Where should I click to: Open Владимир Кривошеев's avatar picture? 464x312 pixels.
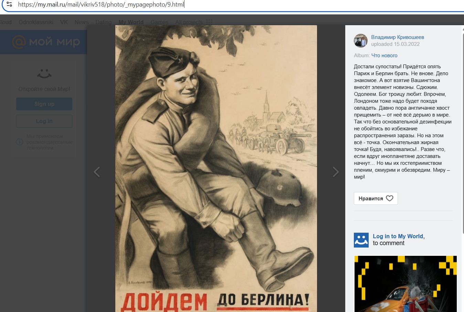[x=361, y=41]
